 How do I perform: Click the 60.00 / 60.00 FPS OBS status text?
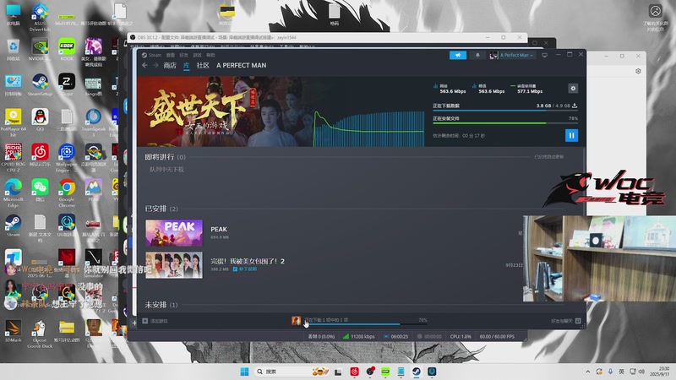497,336
